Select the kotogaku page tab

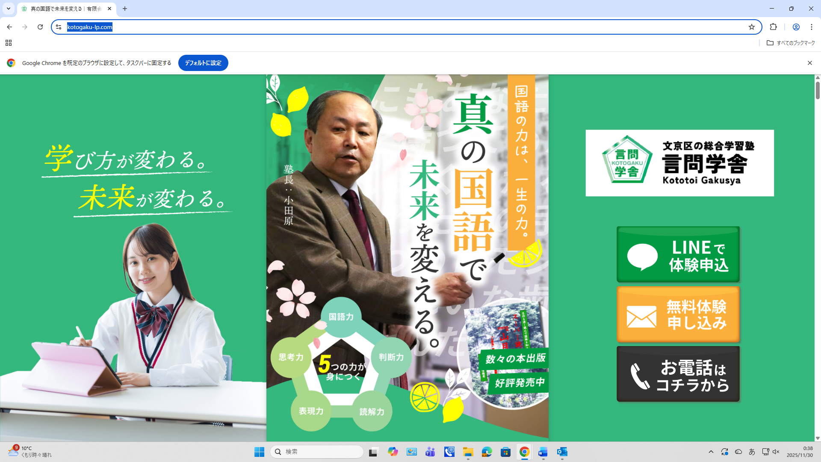(x=64, y=9)
